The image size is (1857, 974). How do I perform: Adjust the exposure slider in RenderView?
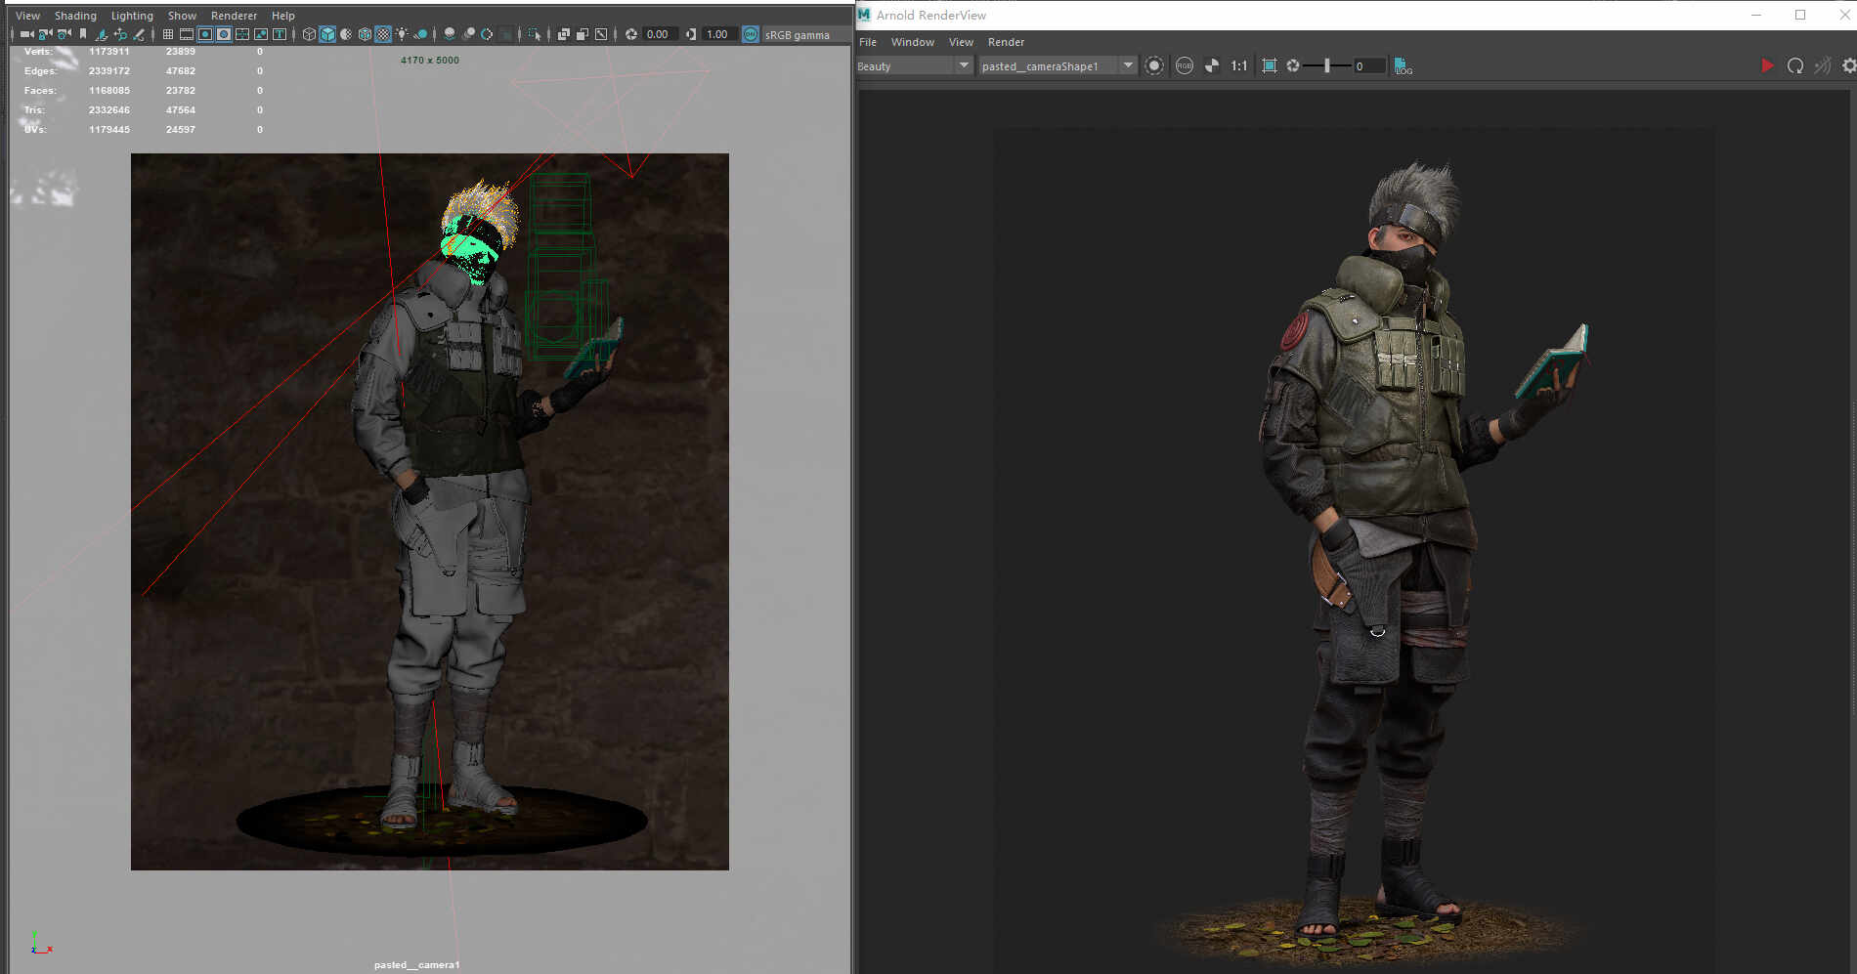[x=1326, y=65]
